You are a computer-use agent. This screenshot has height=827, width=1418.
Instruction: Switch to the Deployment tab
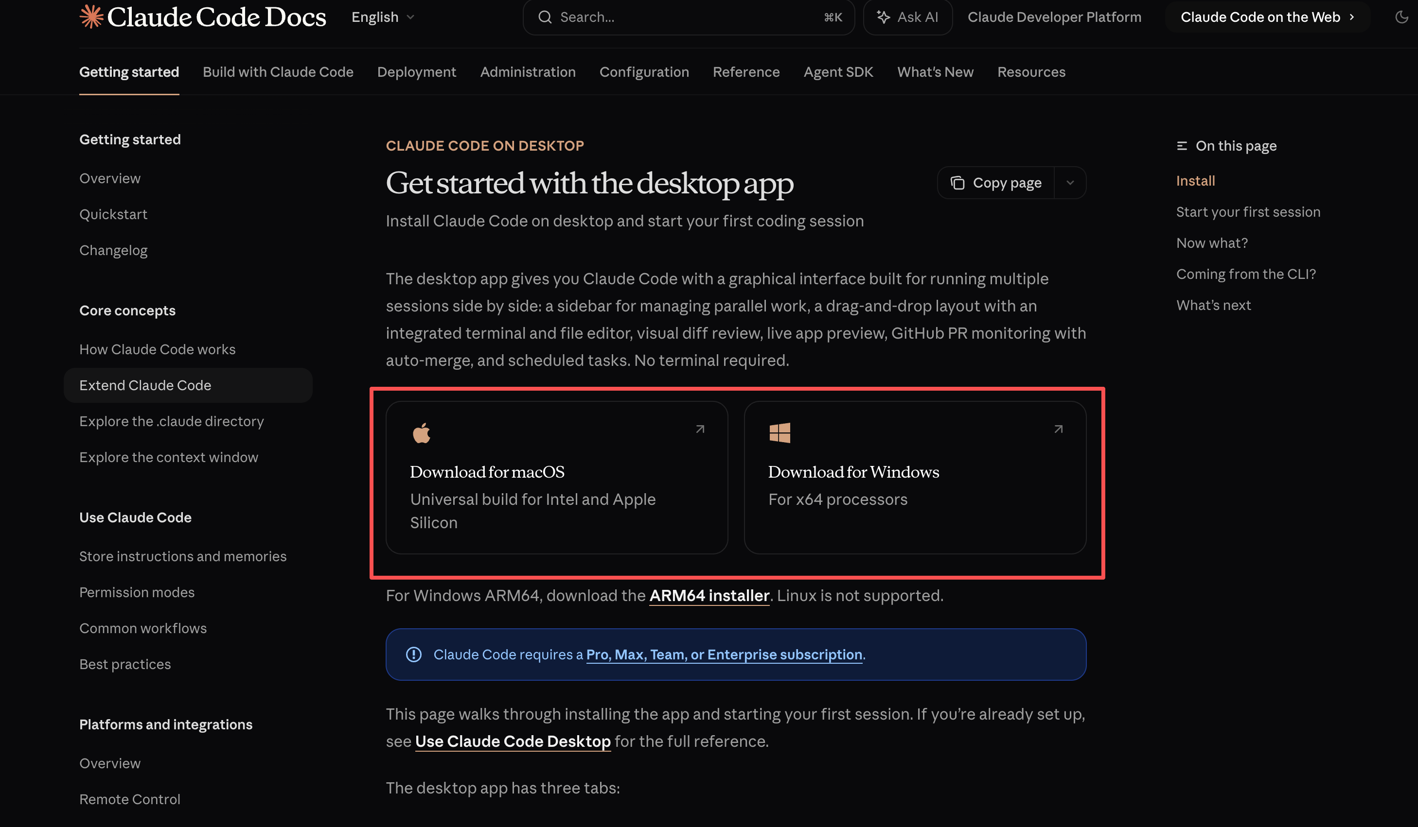click(416, 72)
